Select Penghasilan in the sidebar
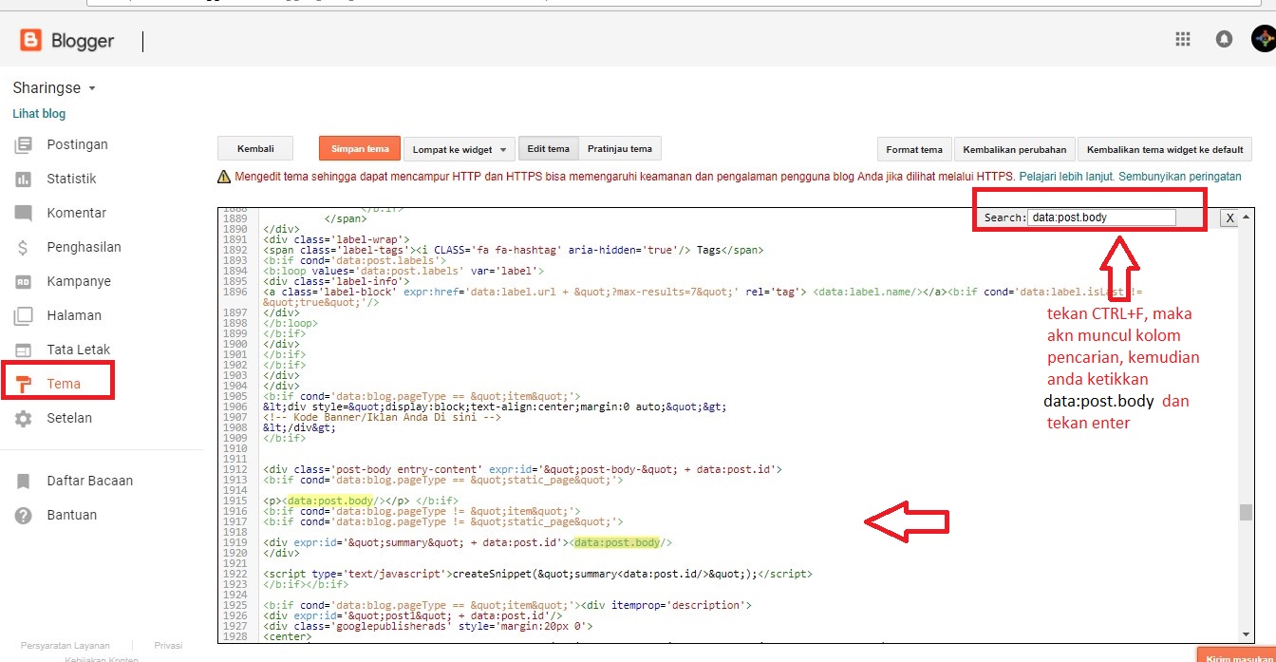 tap(84, 247)
